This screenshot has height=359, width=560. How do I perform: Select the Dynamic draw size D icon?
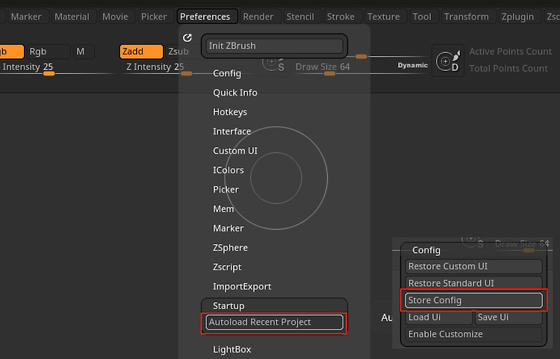point(448,60)
